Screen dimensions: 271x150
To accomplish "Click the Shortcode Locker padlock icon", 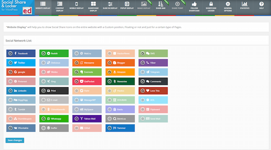I will point(211,4).
